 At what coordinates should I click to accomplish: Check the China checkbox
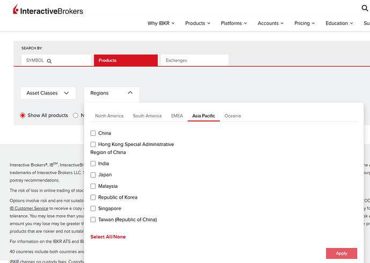point(93,133)
